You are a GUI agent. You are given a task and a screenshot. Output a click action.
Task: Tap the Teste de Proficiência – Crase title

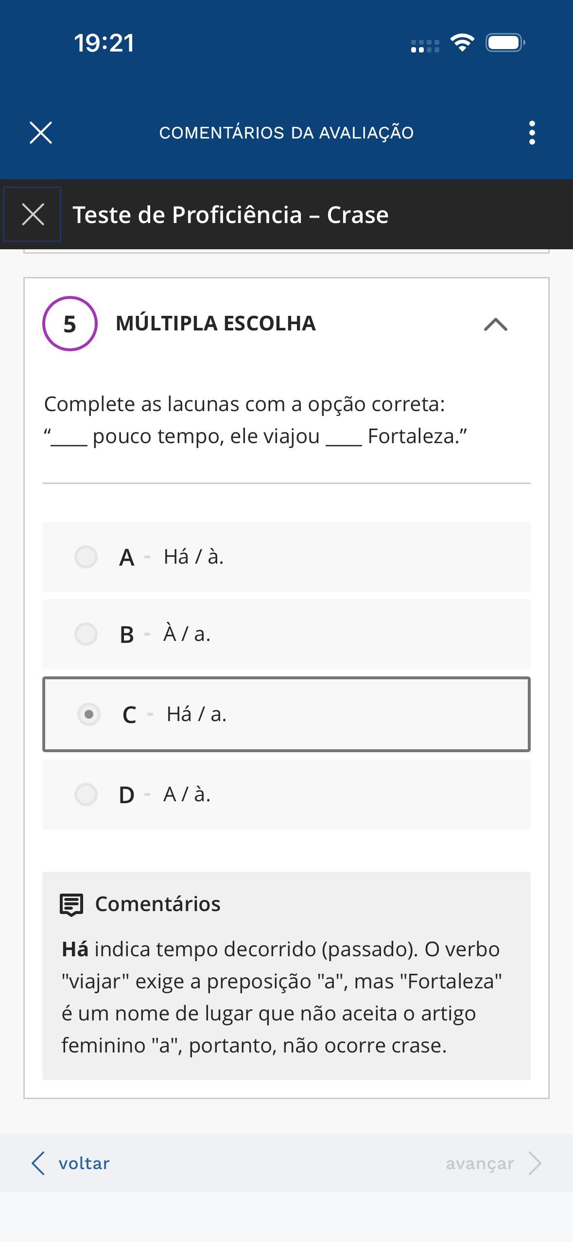[230, 215]
